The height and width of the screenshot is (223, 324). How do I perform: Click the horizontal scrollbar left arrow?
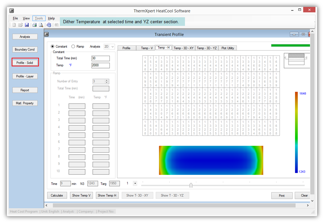click(47, 205)
